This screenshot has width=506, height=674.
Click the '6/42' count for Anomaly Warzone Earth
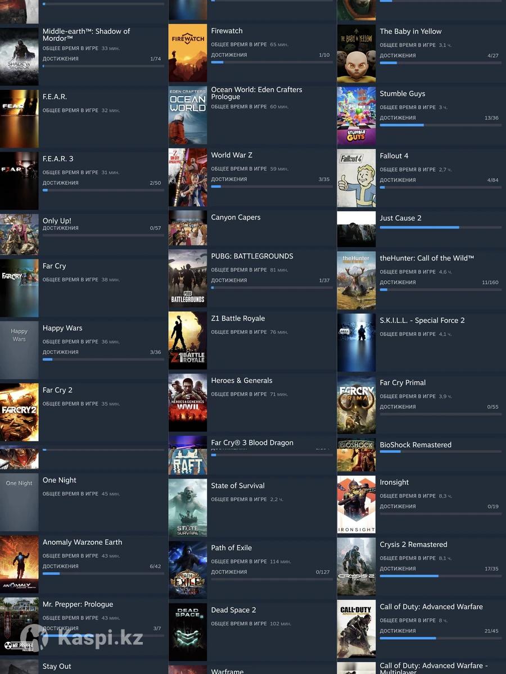155,566
